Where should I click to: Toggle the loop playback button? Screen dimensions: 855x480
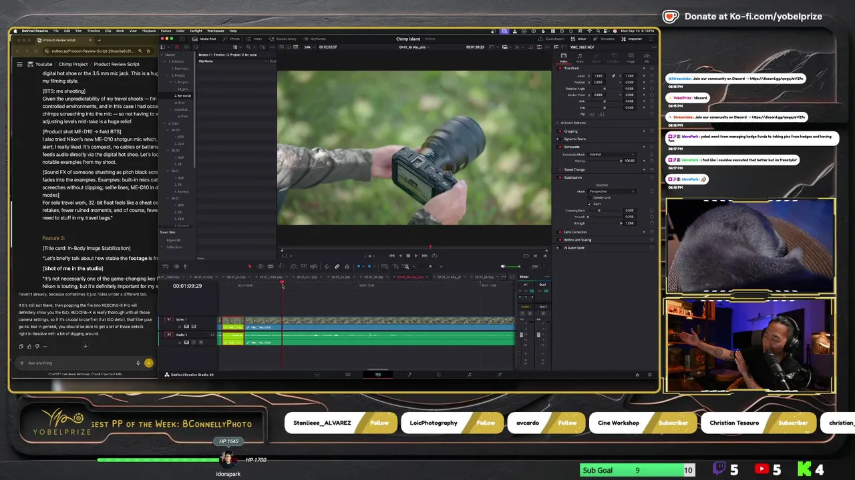pyautogui.click(x=434, y=255)
